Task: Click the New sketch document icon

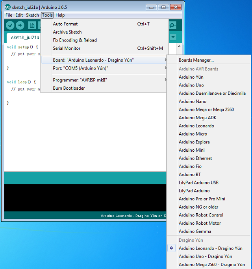Action: 32,25
